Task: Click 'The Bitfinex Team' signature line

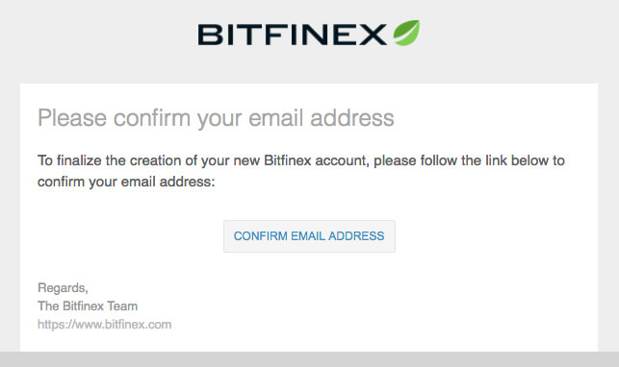Action: click(x=88, y=306)
